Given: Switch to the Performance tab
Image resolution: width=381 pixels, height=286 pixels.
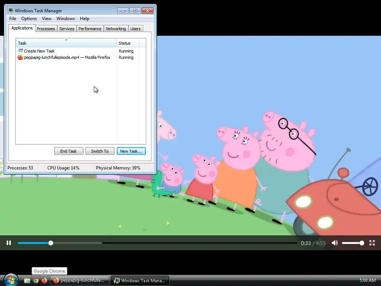Looking at the screenshot, I should tap(90, 29).
